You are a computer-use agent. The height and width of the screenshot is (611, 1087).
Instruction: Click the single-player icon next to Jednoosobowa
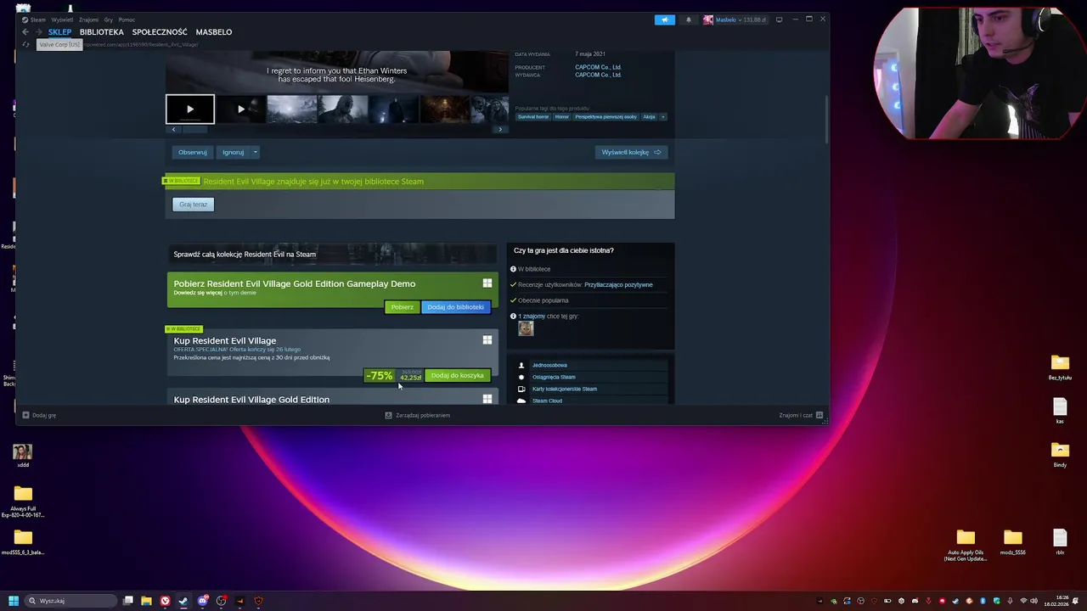tap(521, 365)
